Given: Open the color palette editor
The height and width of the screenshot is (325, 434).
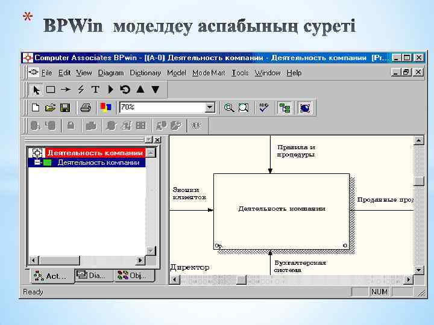Looking at the screenshot, I should click(x=105, y=107).
